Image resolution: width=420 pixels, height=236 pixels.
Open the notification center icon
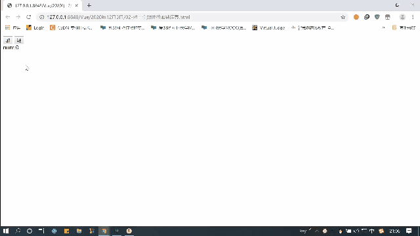pyautogui.click(x=409, y=231)
